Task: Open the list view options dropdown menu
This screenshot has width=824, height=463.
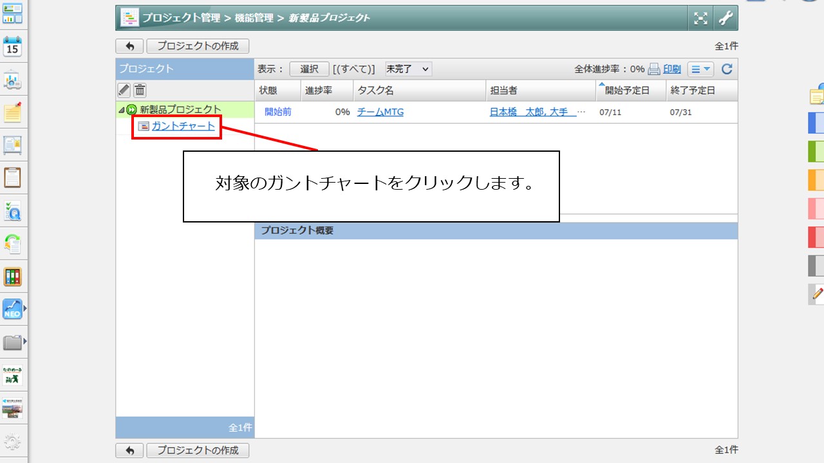Action: click(700, 69)
